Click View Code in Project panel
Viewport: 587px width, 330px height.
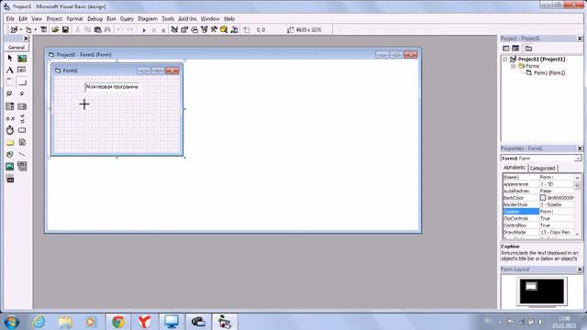(505, 49)
